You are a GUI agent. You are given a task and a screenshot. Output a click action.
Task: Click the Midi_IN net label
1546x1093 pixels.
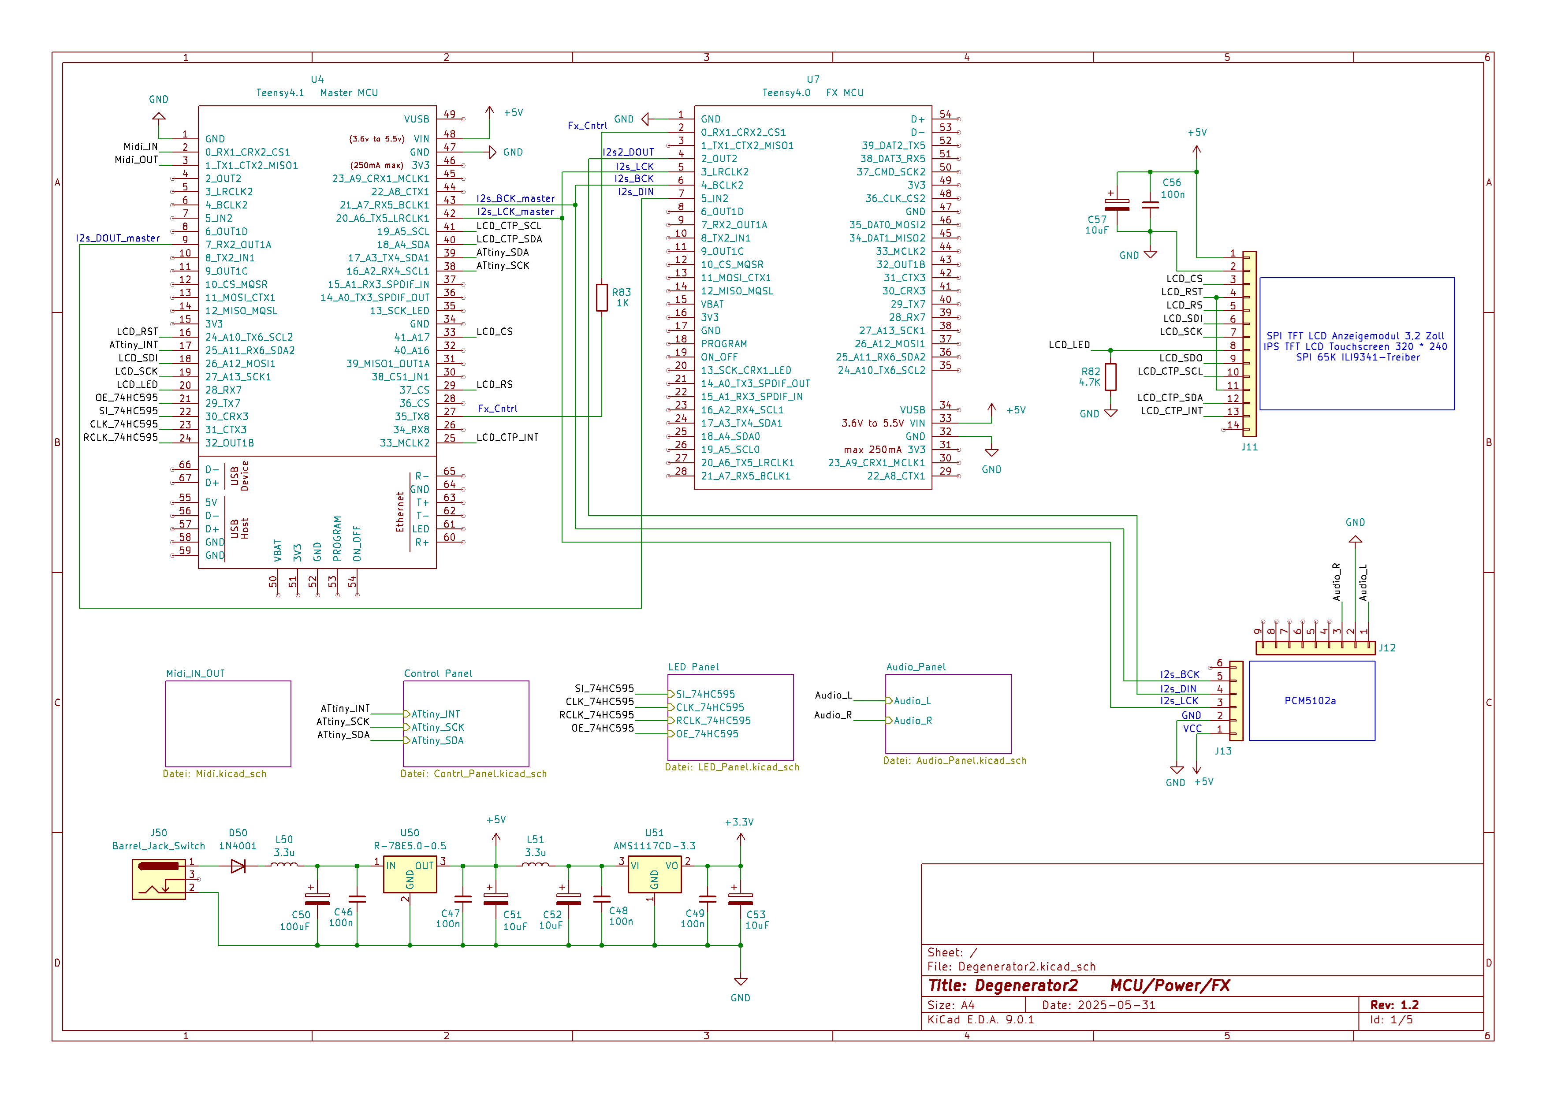(140, 146)
